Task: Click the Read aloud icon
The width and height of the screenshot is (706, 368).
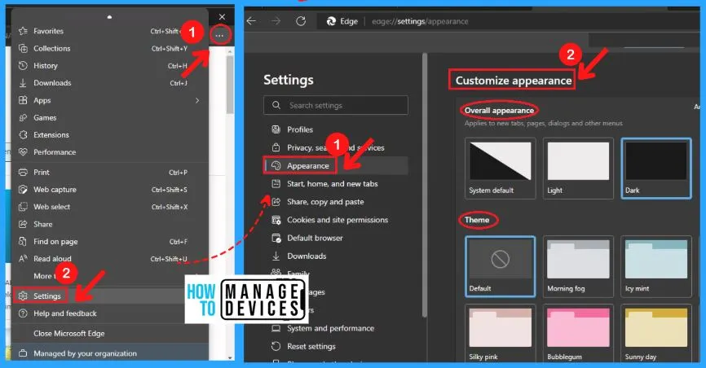Action: pyautogui.click(x=23, y=259)
